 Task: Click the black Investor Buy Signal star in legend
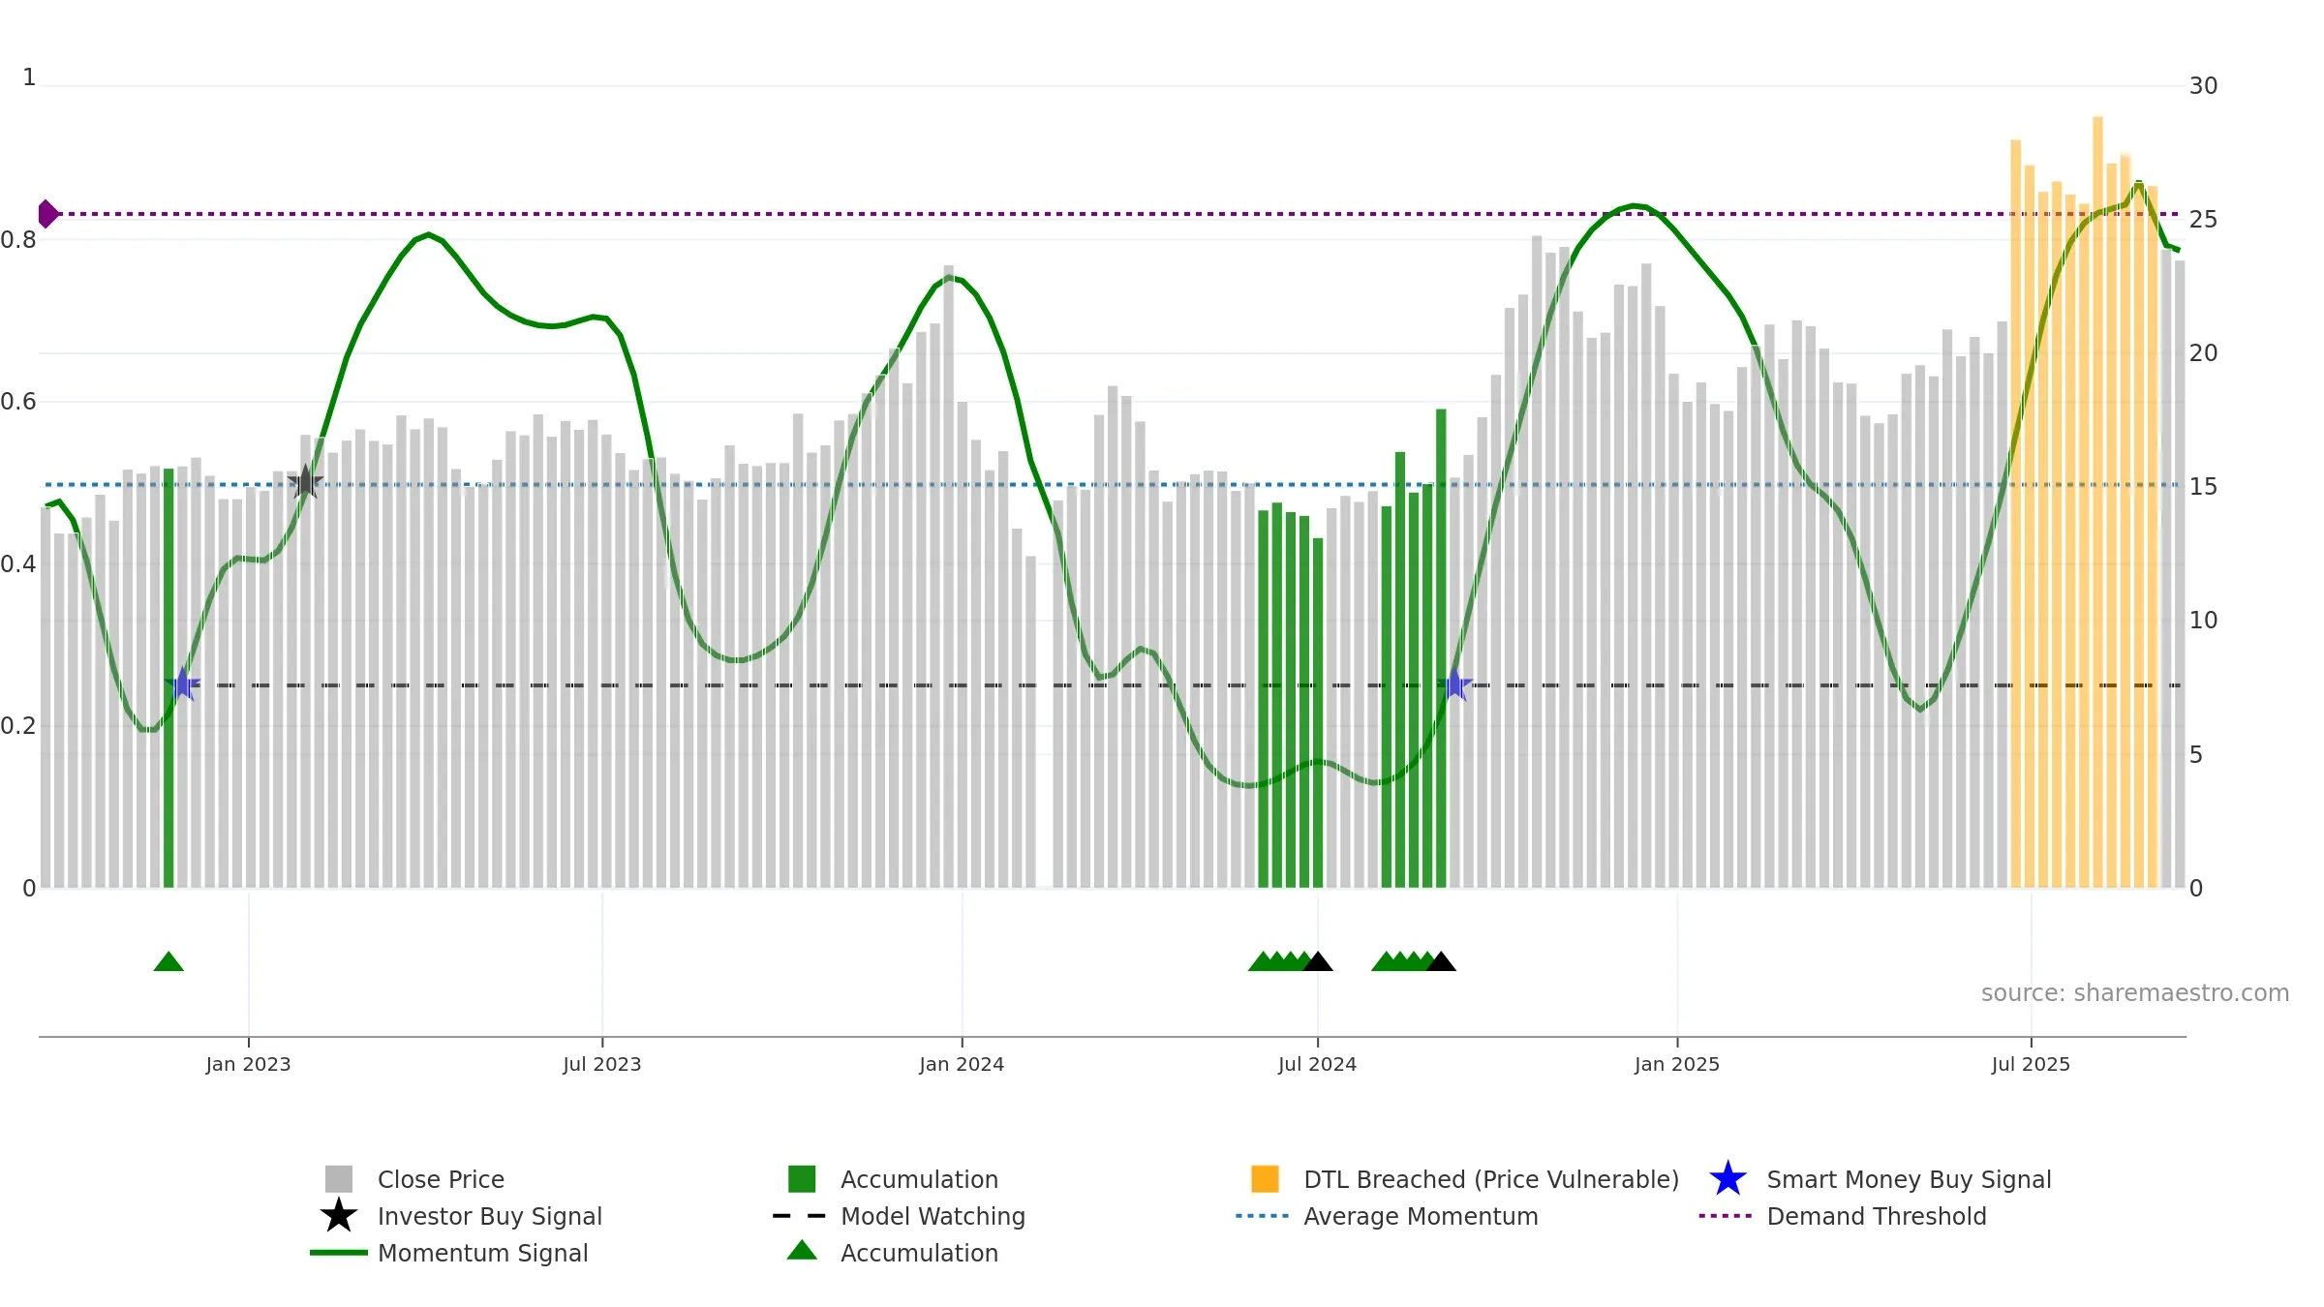[339, 1216]
